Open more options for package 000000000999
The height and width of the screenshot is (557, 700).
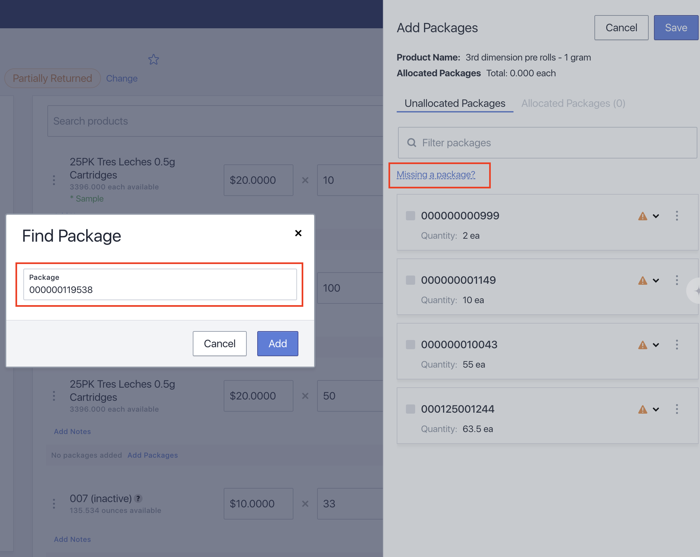click(677, 216)
